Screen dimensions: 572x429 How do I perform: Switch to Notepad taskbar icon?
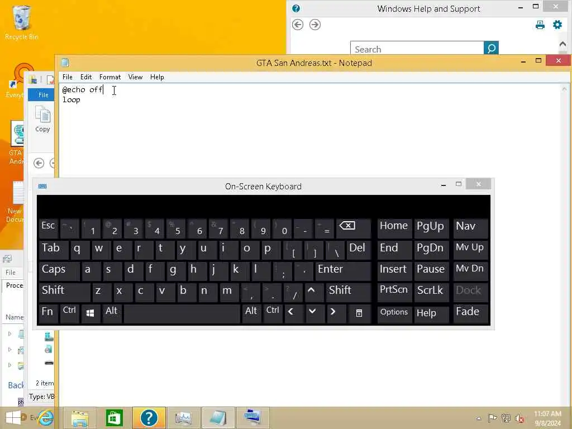click(x=218, y=418)
